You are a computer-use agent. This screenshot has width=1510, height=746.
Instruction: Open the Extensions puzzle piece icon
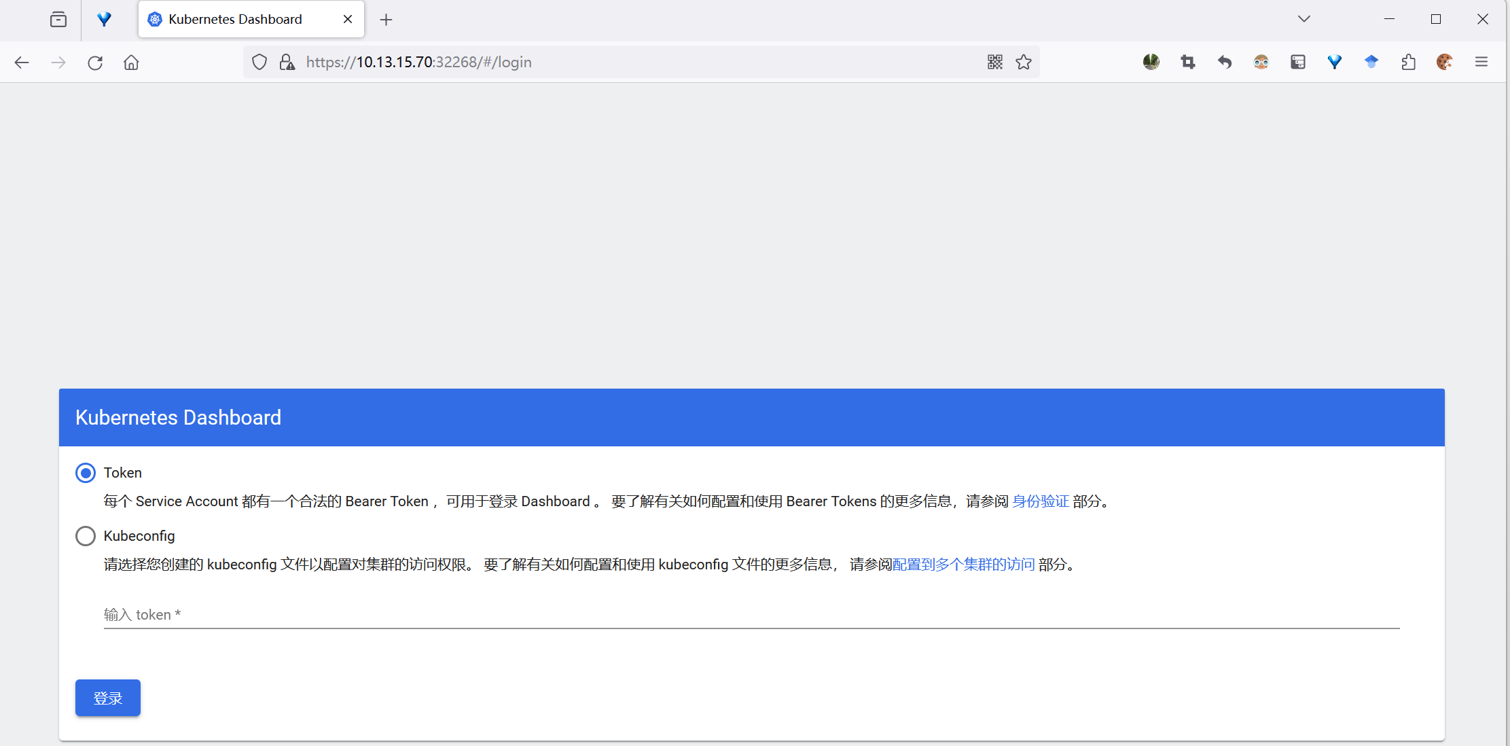(1408, 62)
